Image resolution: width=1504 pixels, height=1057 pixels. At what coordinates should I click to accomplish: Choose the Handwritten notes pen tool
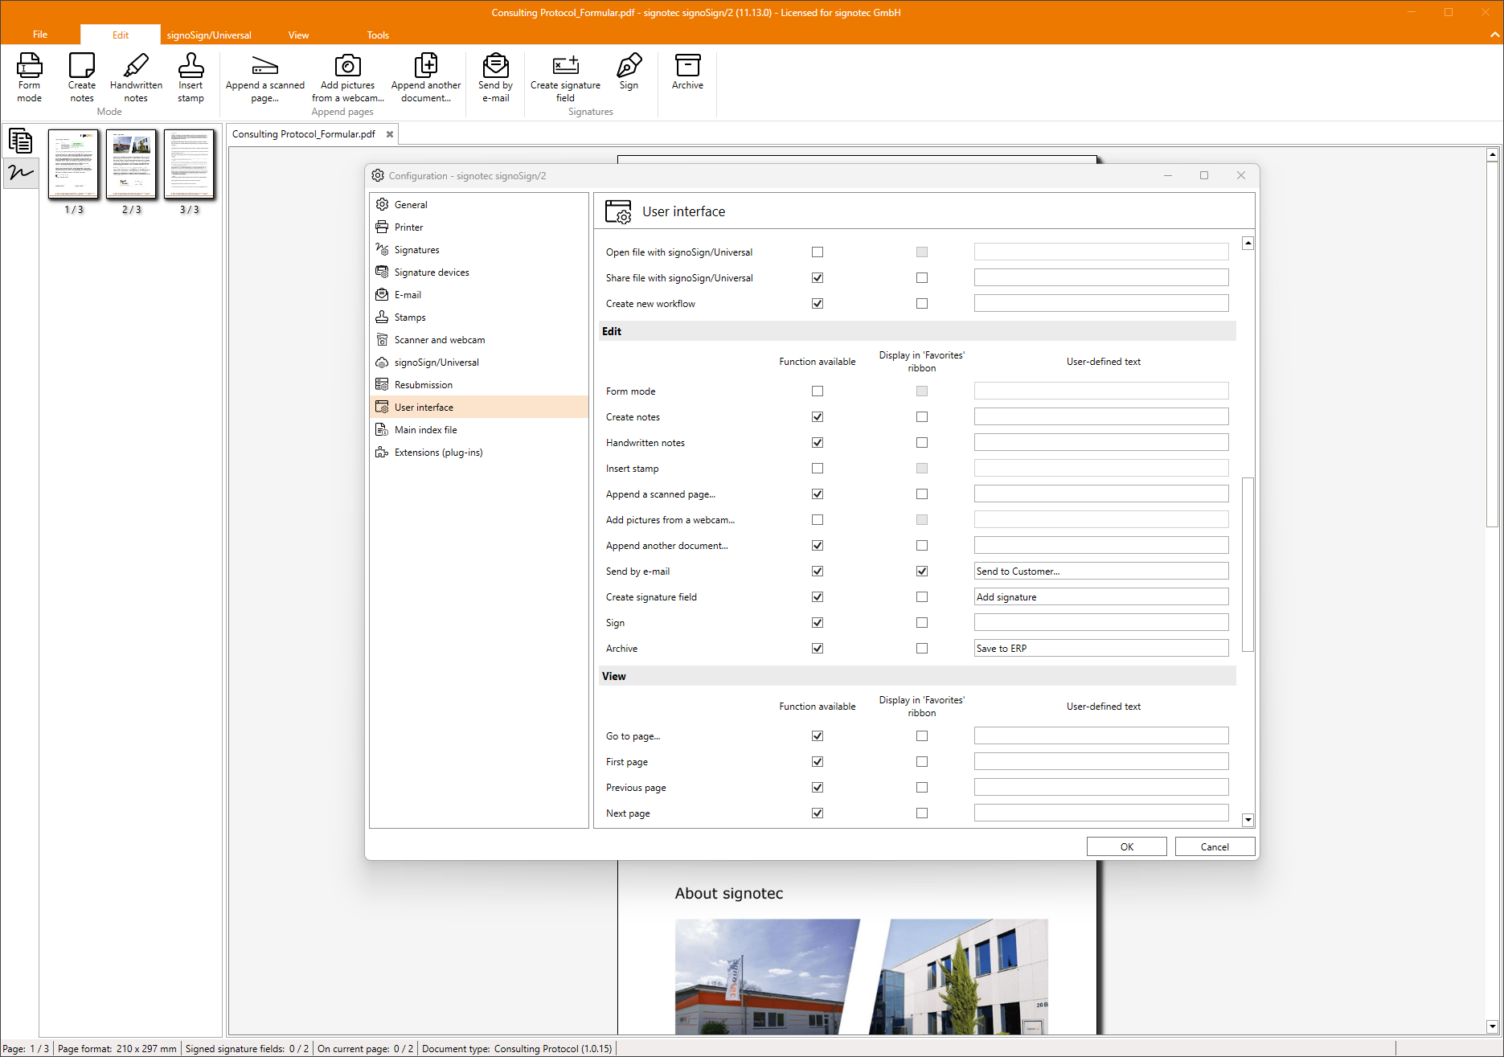(x=136, y=78)
